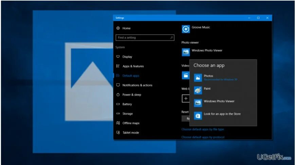Click the plus Choose a default button
Viewport: 295px width, 165px height.
coord(185,98)
